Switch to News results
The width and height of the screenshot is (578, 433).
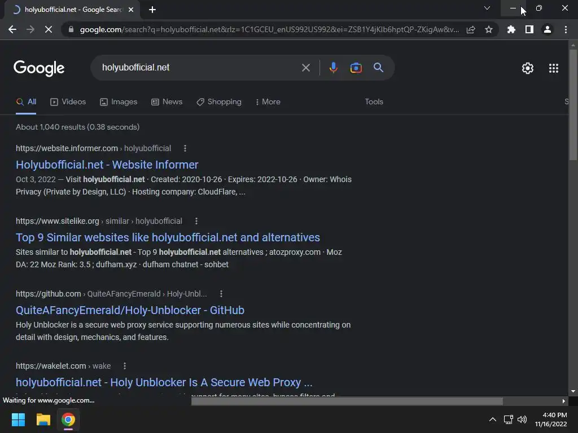pos(167,102)
